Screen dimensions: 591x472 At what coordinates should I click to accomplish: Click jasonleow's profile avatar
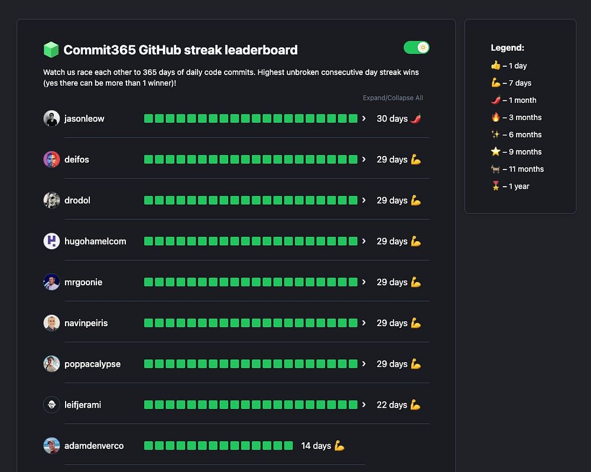coord(51,119)
